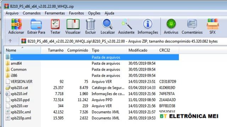The image size is (227, 127).
Task: Select the xpb210.inf file name
Action: [19, 94]
